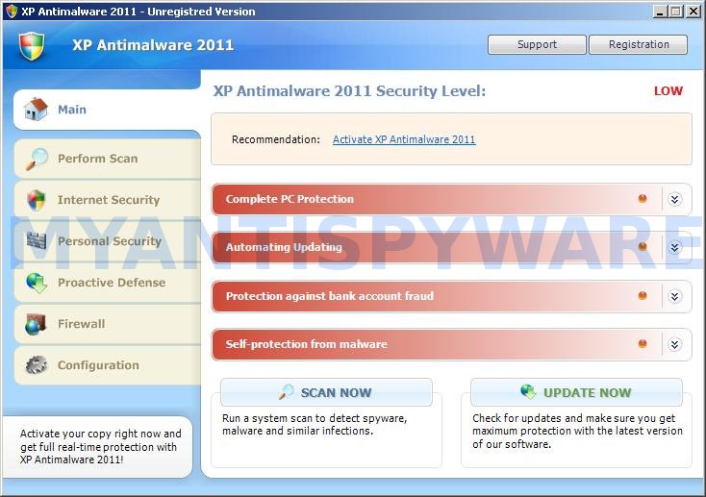
Task: Go to Proactive Defense tab
Action: pos(107,283)
